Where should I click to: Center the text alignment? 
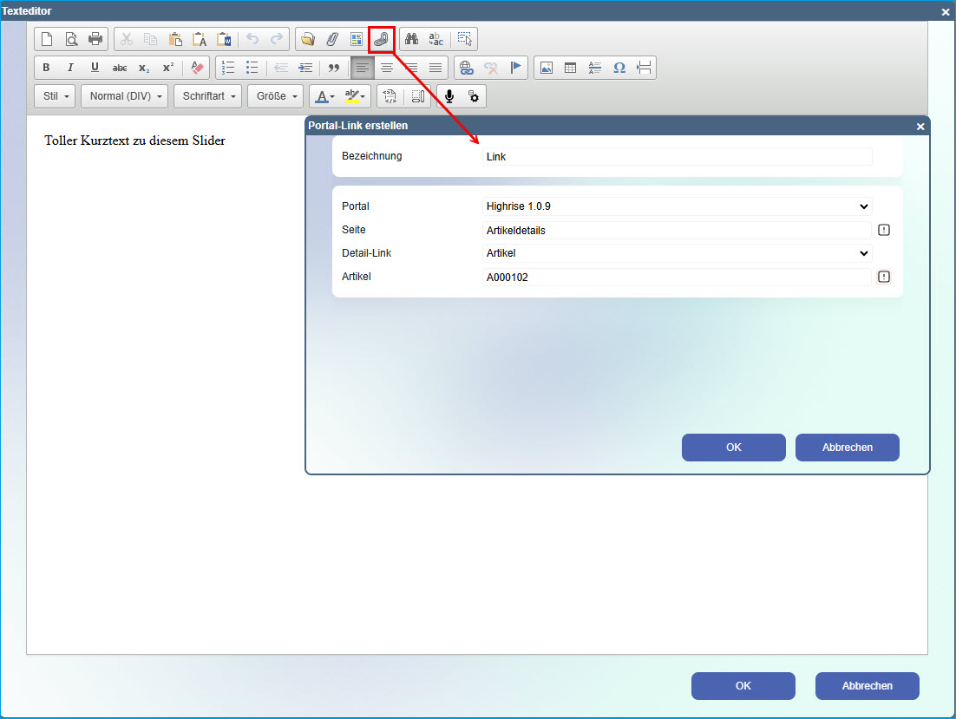click(x=387, y=68)
